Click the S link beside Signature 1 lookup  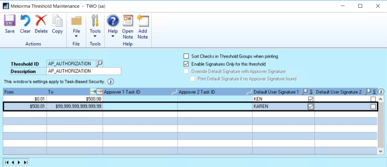point(311,92)
